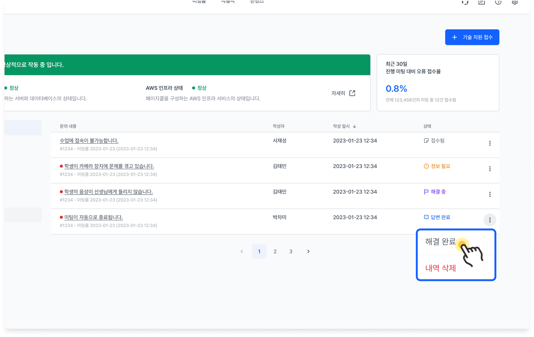Image resolution: width=534 pixels, height=337 pixels.
Task: Click author name 박차미
Action: (280, 217)
